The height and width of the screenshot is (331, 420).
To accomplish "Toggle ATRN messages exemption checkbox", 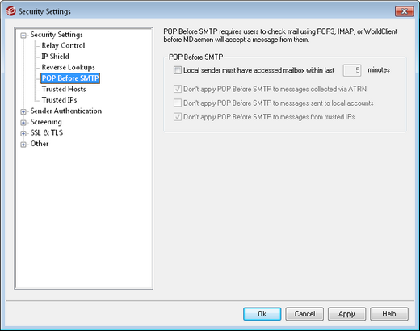I will 178,89.
